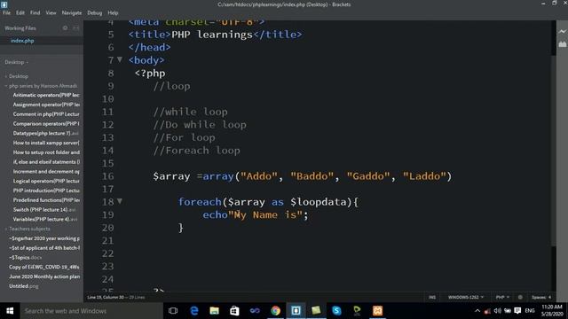This screenshot has width=568, height=319.
Task: Click the linting status circle icon
Action: tap(520, 297)
